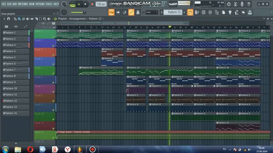Click the stamp icon beside link icon
The image size is (273, 153).
coord(138,12)
